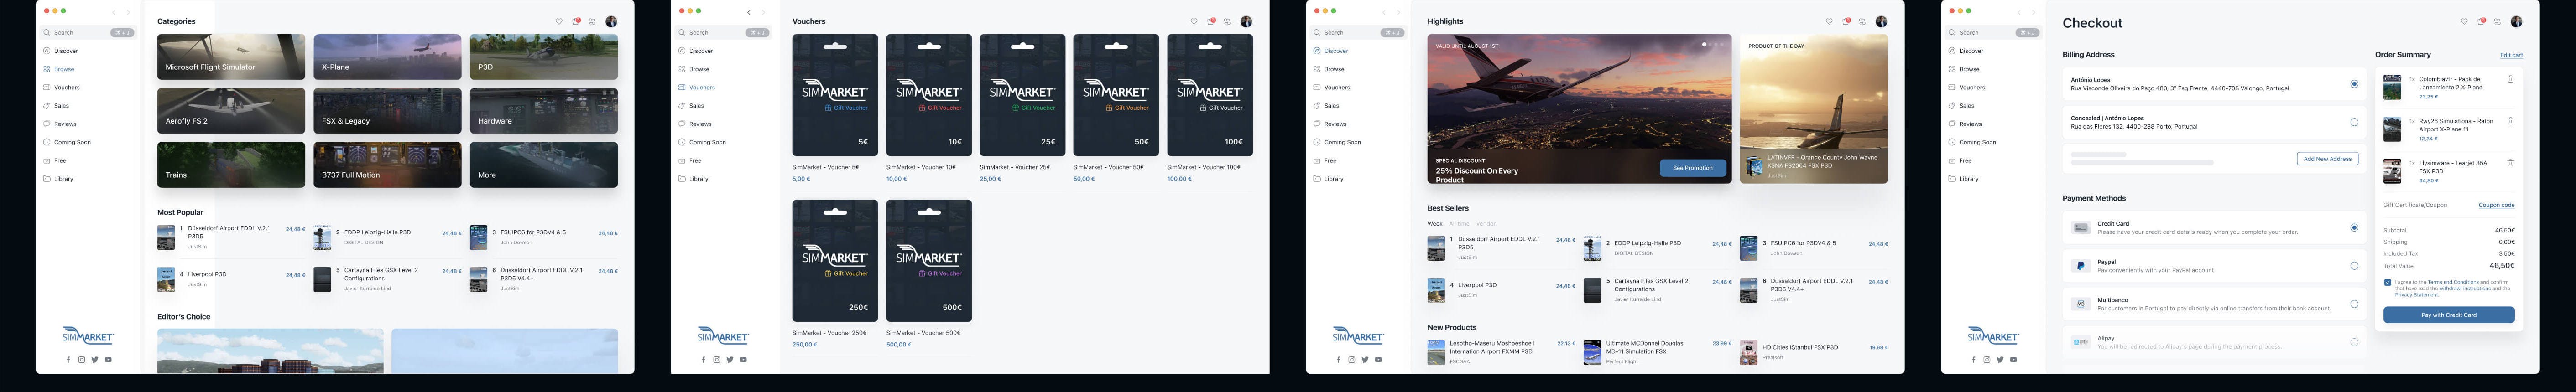This screenshot has height=392, width=2576.
Task: Open the B737 Full Motion category tile
Action: [x=387, y=165]
